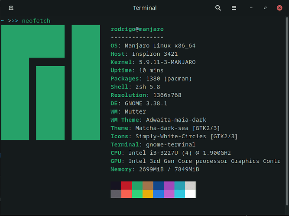Click the dark green palette block, top row
The width and height of the screenshot is (289, 216).
point(137,185)
